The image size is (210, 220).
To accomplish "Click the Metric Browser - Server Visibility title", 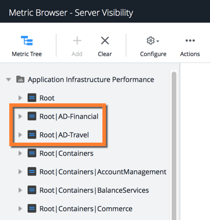I will pos(71,13).
